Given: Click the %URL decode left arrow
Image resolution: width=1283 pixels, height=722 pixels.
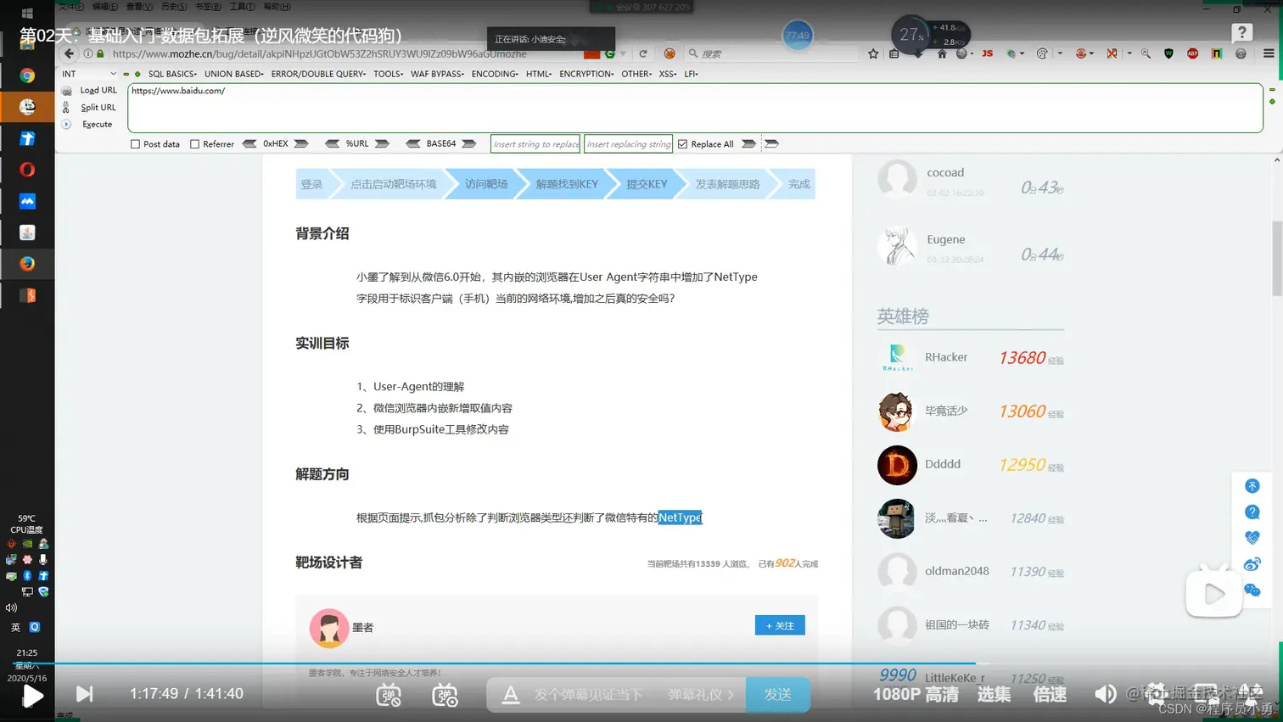Looking at the screenshot, I should pos(332,143).
